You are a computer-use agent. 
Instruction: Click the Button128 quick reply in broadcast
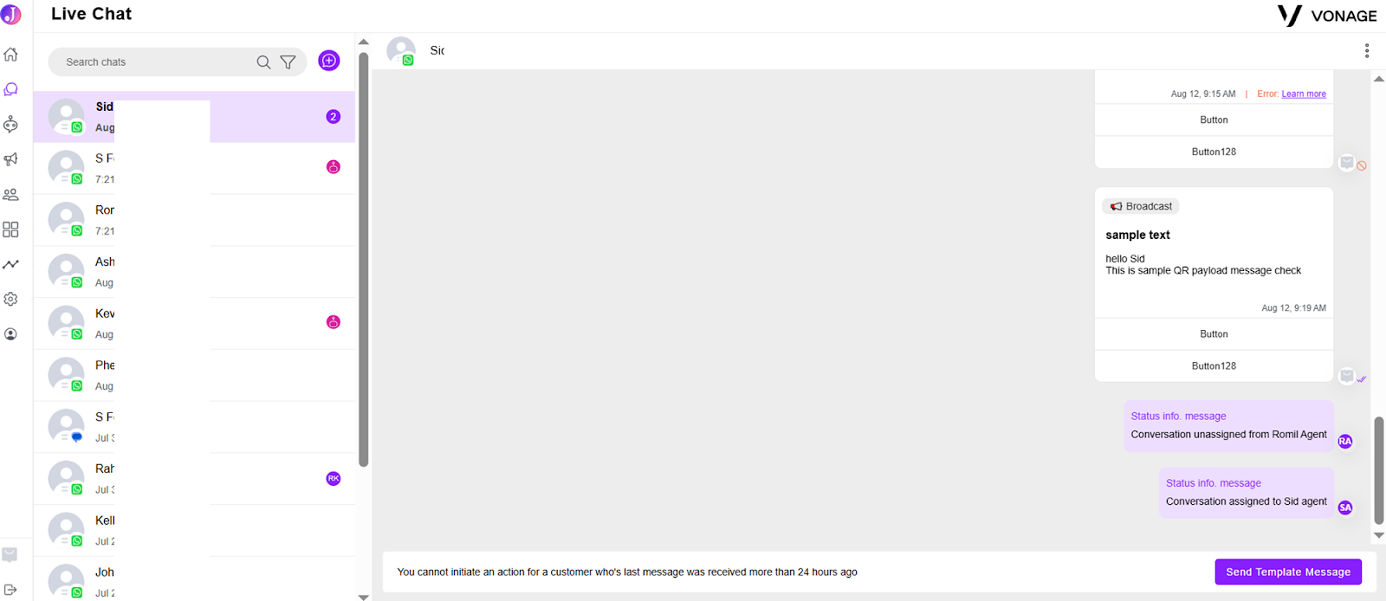[x=1214, y=365]
